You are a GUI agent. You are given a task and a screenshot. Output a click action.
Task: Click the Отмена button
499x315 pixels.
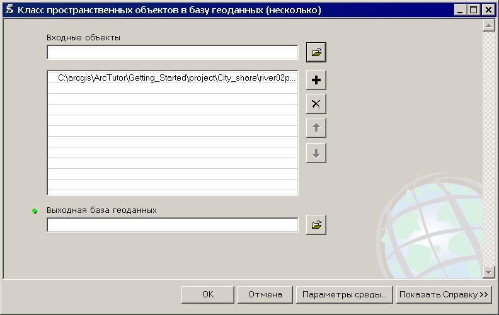click(x=265, y=295)
